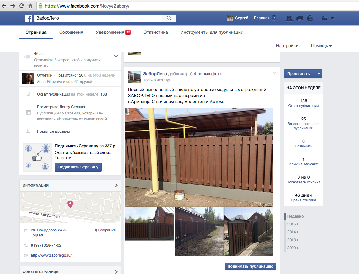Open the Помощь dropdown menu
Screen dimensions: 359x274
tap(321, 46)
